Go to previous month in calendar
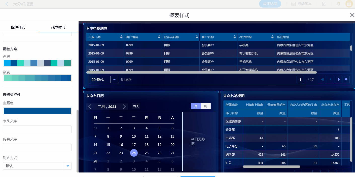The height and width of the screenshot is (177, 355). (90, 107)
